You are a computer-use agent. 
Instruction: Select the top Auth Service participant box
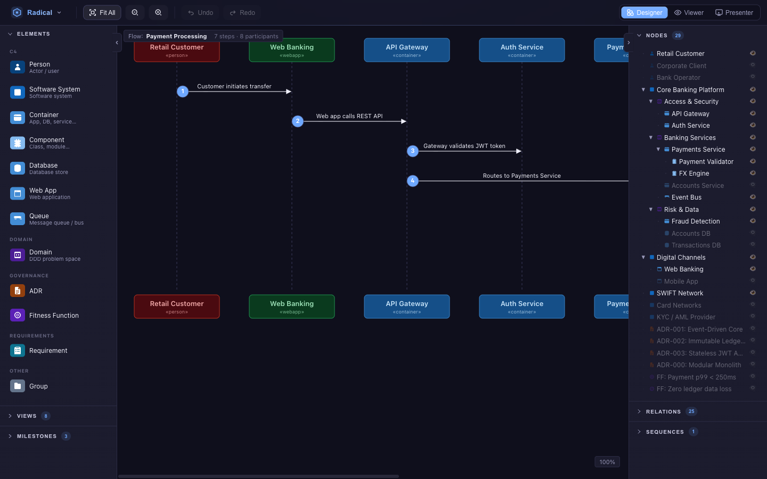pyautogui.click(x=522, y=50)
